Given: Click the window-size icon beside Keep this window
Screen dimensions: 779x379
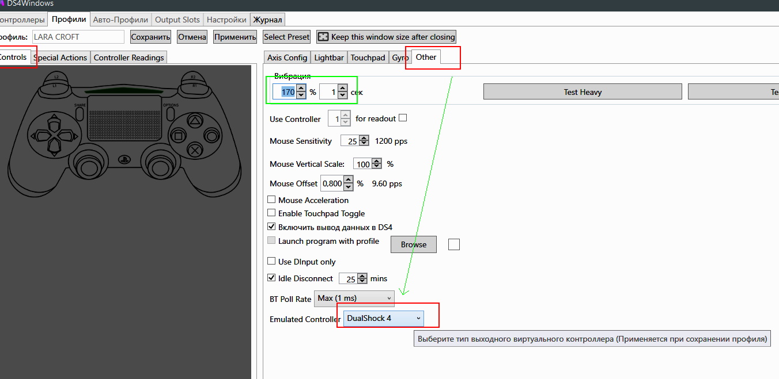Looking at the screenshot, I should 323,37.
